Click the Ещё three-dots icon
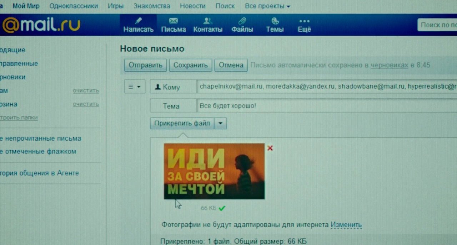457x245 pixels. pyautogui.click(x=304, y=21)
